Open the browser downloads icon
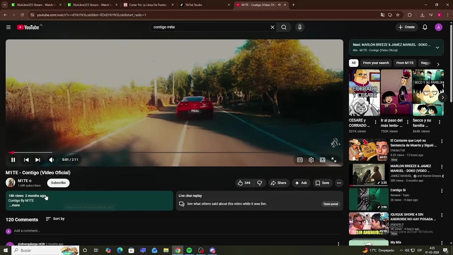Image resolution: width=453 pixels, height=255 pixels. 422,15
